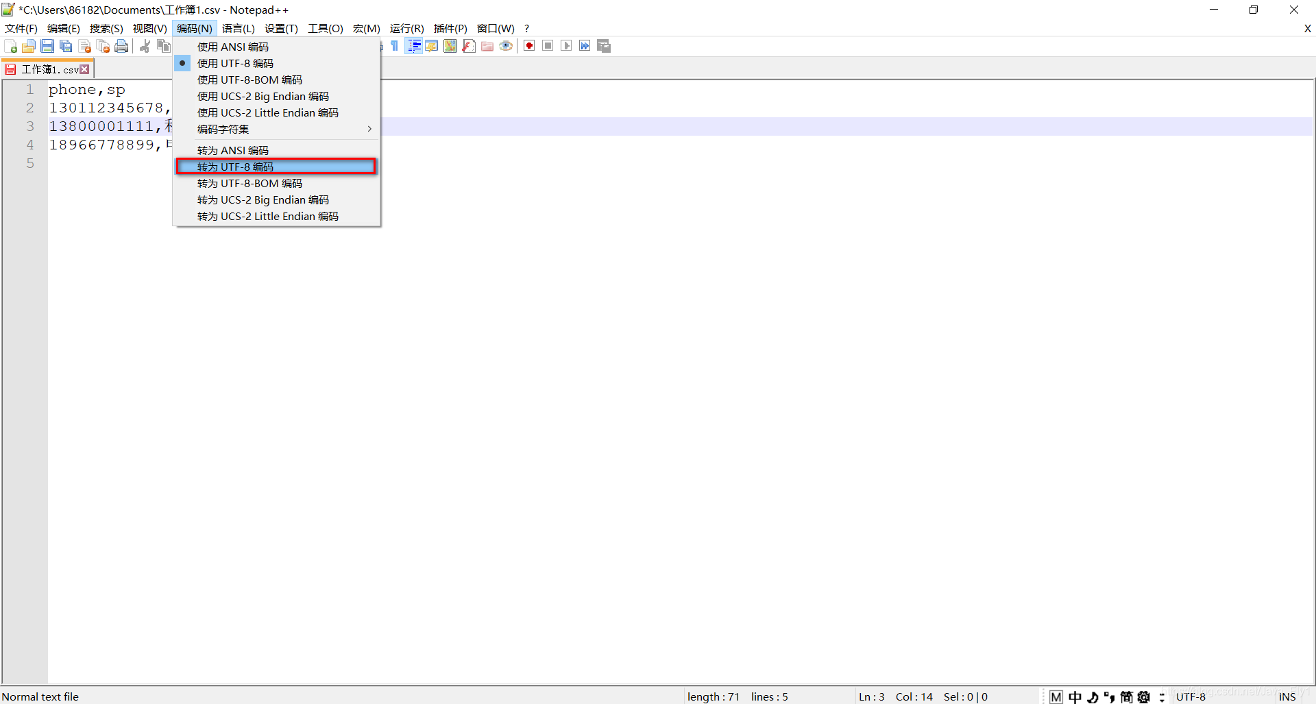The height and width of the screenshot is (704, 1316).
Task: Open the 文件(F) menu
Action: (x=21, y=28)
